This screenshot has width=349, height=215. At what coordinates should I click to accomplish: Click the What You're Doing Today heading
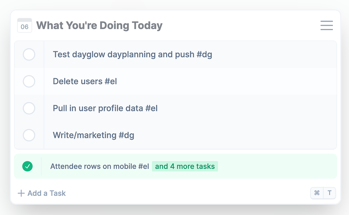(99, 25)
